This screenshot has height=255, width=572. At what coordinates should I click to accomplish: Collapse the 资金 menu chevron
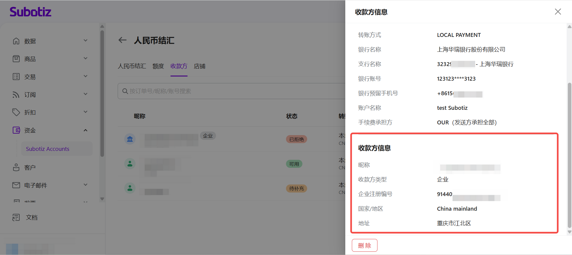pyautogui.click(x=86, y=130)
